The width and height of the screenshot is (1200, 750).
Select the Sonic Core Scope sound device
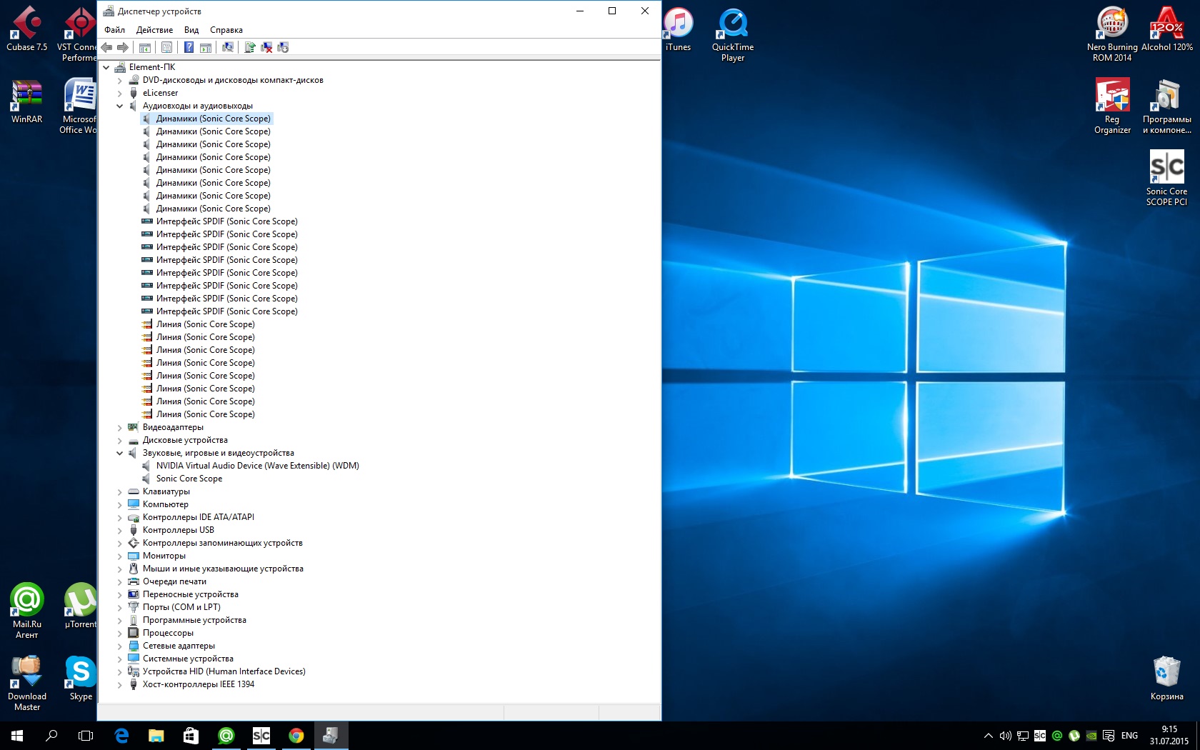click(189, 479)
